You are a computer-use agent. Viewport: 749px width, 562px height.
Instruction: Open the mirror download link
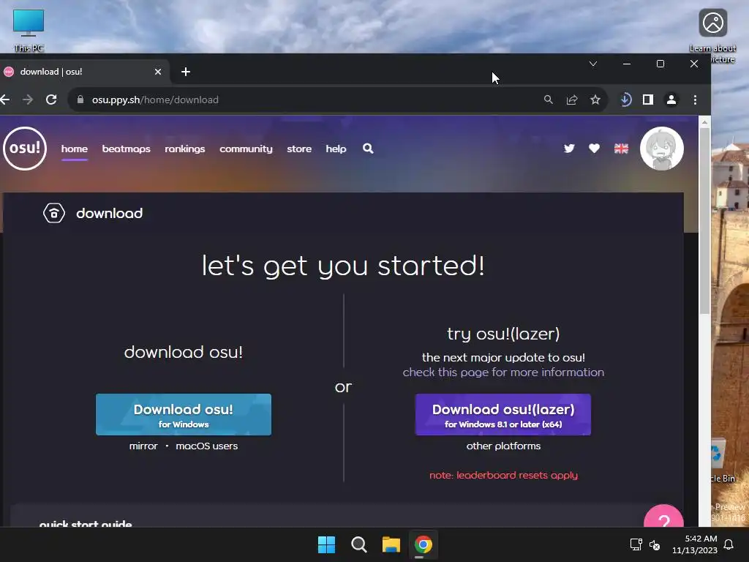[143, 446]
